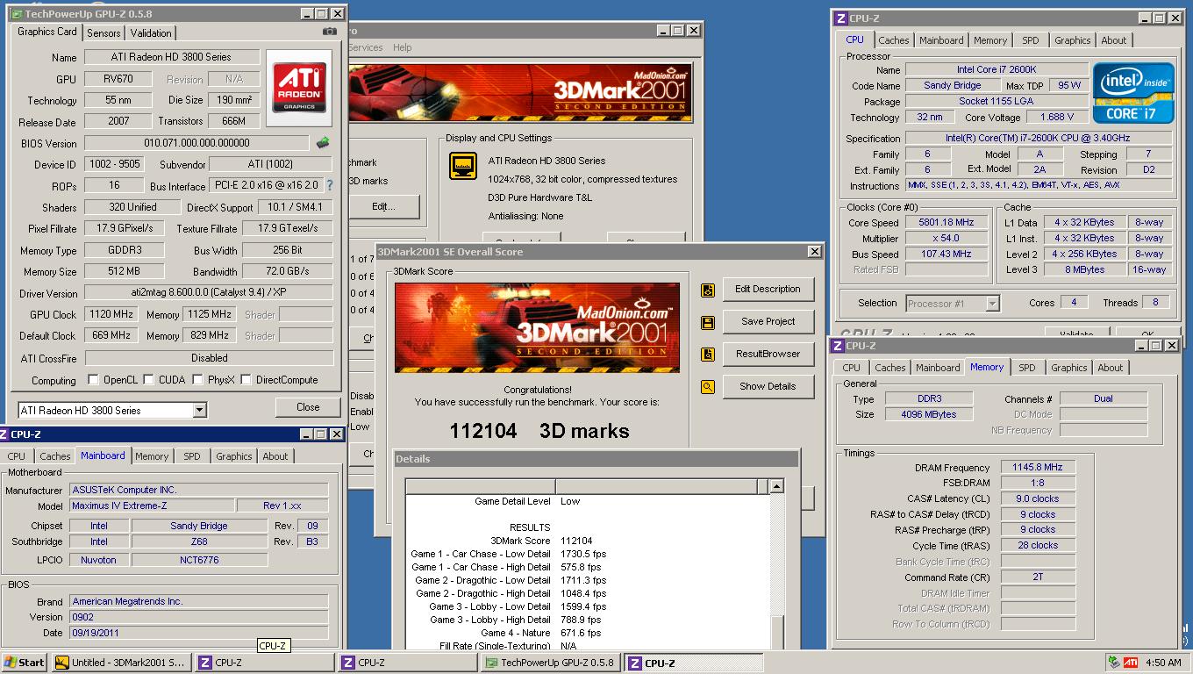The width and height of the screenshot is (1193, 674).
Task: Click the magnifier icon beside Show Details
Action: tap(708, 387)
